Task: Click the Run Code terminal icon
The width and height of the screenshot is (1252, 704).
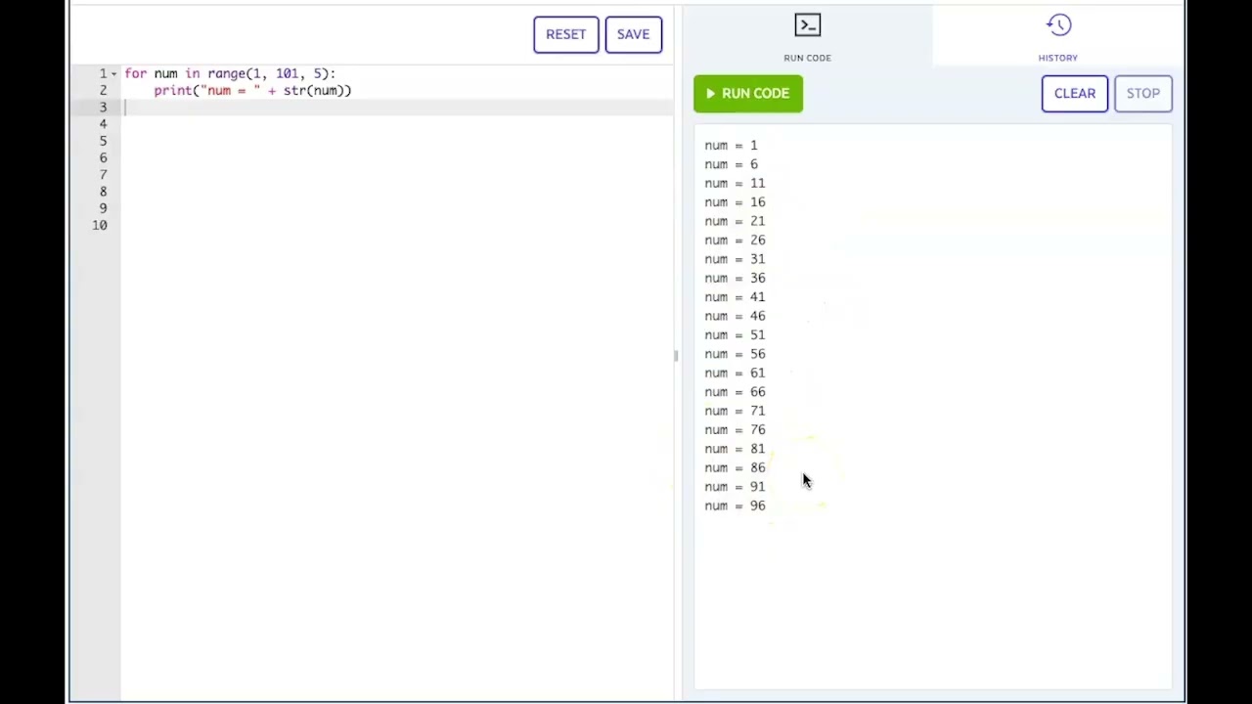Action: [807, 24]
